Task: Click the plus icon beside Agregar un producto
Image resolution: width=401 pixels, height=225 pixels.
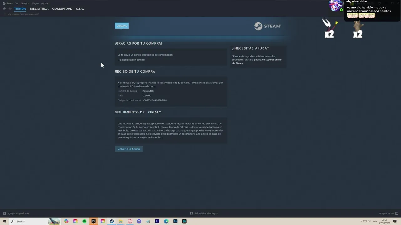Action: click(x=4, y=213)
